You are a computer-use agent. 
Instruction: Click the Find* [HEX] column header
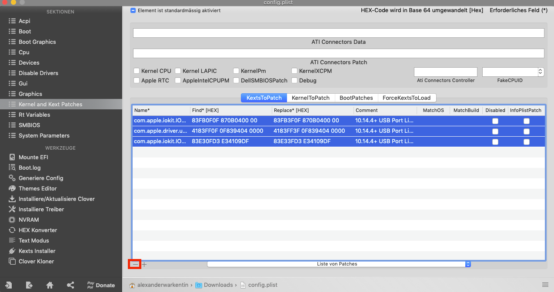click(231, 110)
